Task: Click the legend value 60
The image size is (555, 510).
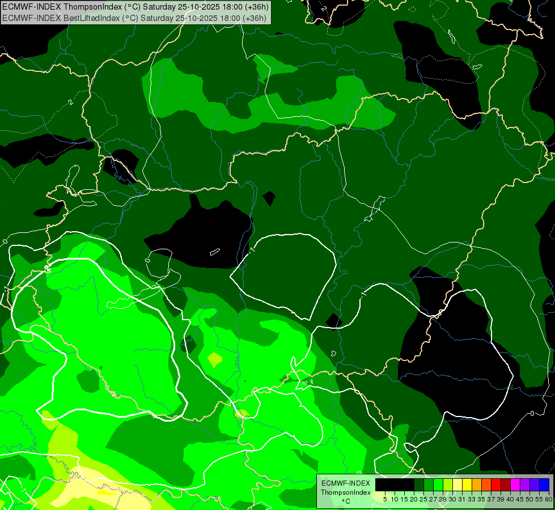Action: coord(549,499)
